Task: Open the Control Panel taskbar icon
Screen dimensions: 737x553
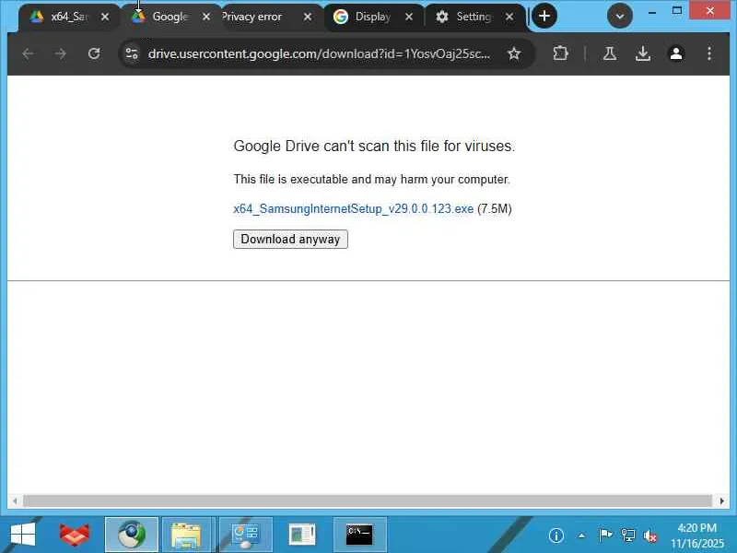Action: pyautogui.click(x=245, y=535)
